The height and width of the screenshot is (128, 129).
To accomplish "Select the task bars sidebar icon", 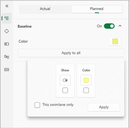I will point(7,18).
